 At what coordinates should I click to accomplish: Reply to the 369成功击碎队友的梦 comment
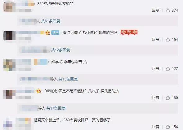click(155, 10)
